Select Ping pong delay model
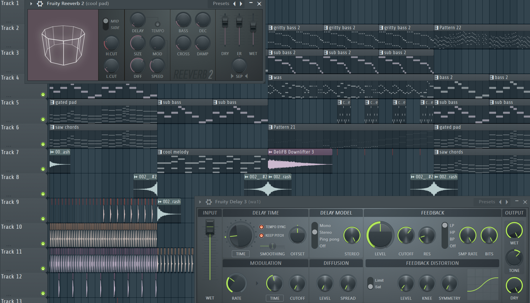Screen dimensions: 530x303 [329, 239]
